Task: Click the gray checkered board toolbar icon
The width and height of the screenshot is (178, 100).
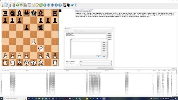Action: click(29, 5)
